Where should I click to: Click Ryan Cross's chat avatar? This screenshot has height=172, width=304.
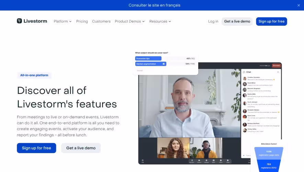[245, 117]
